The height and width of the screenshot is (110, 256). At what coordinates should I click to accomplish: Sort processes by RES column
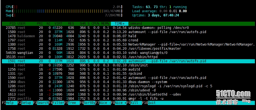71,24
